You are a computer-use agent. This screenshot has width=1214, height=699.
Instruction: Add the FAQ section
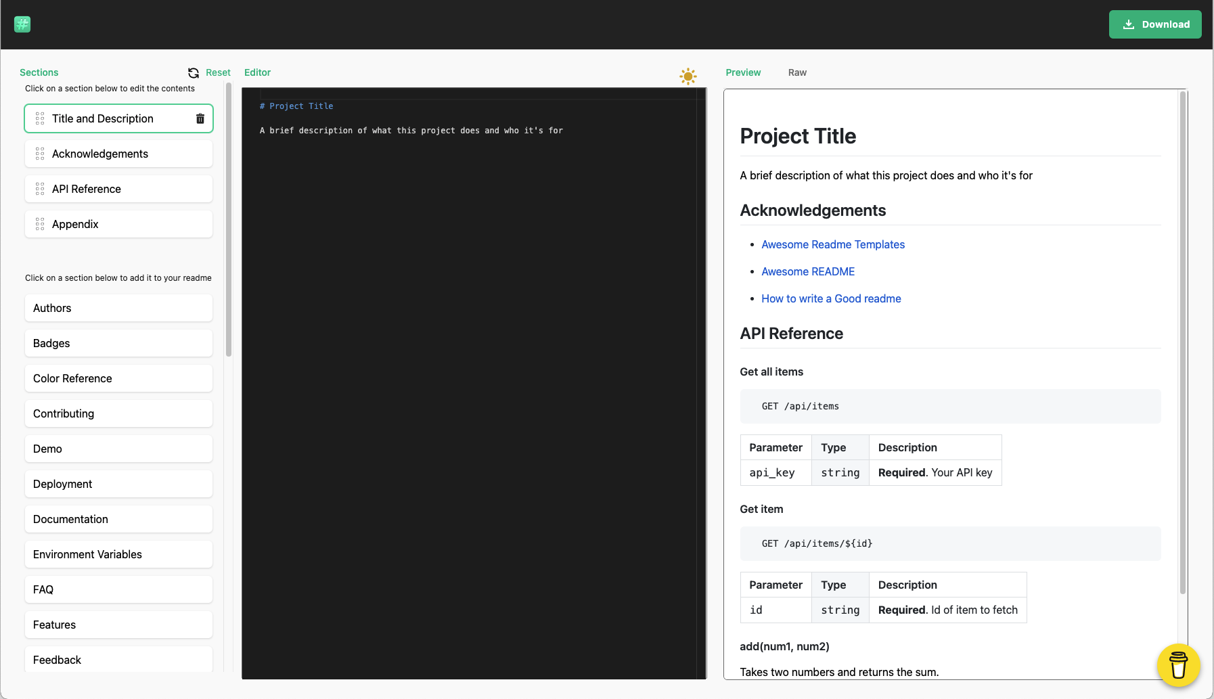[118, 589]
